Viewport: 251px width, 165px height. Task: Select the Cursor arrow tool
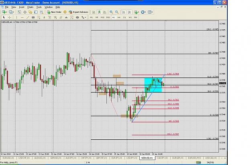[4, 17]
